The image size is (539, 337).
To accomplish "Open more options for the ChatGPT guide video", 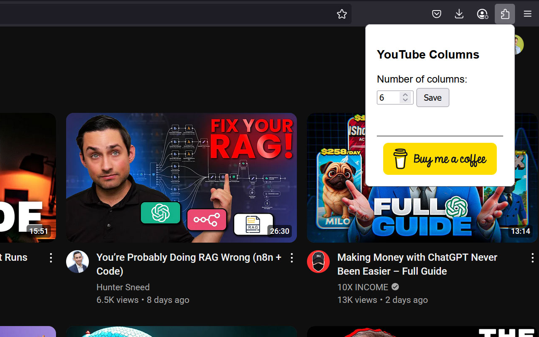I will (533, 258).
